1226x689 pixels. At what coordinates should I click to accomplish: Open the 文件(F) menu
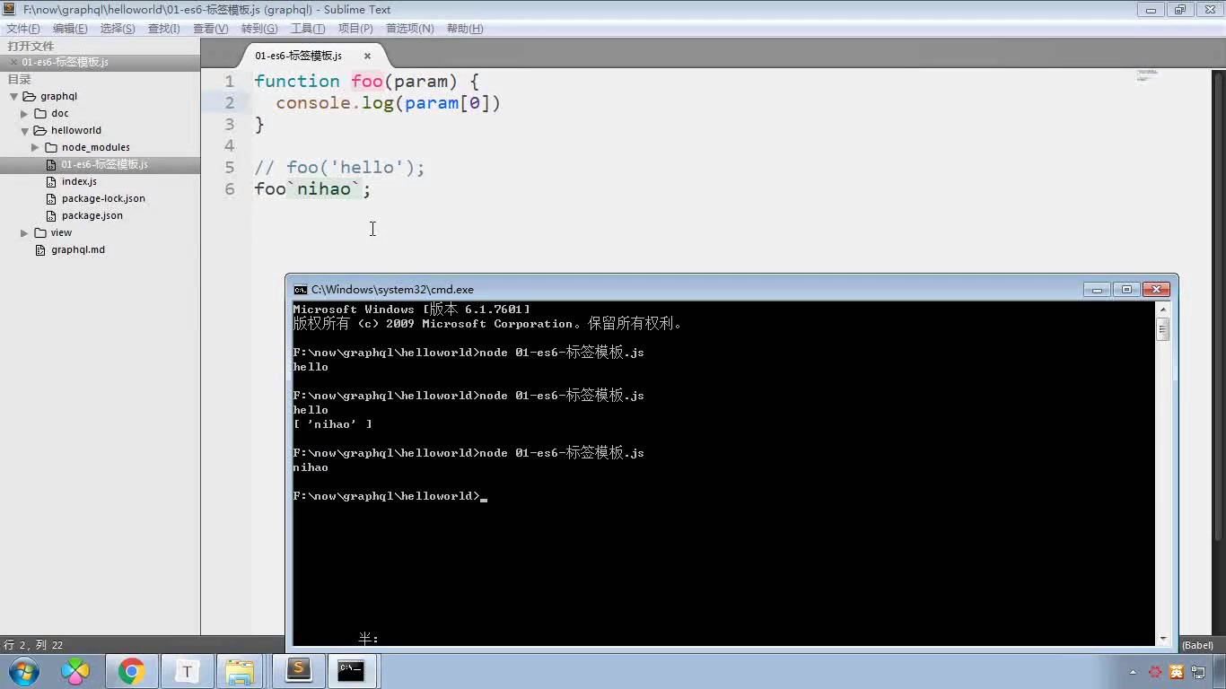tap(22, 29)
